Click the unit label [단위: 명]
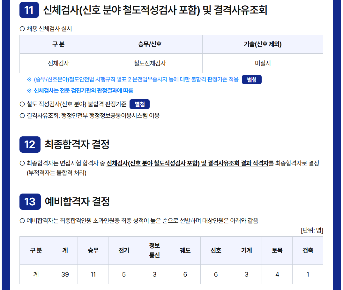The width and height of the screenshot is (343, 290). 312,230
